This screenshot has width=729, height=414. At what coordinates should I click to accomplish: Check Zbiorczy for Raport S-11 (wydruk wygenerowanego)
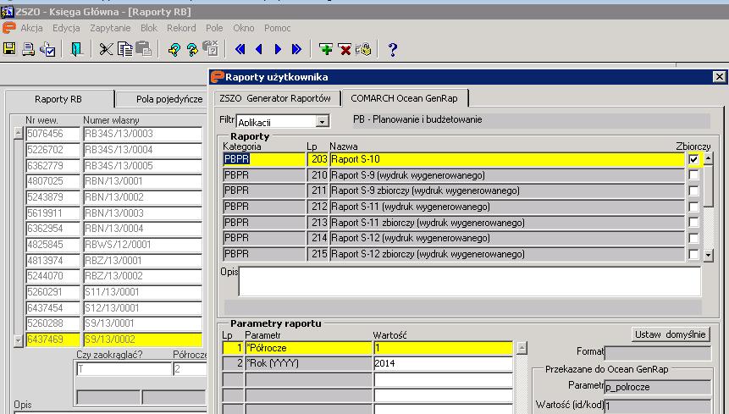pos(693,207)
